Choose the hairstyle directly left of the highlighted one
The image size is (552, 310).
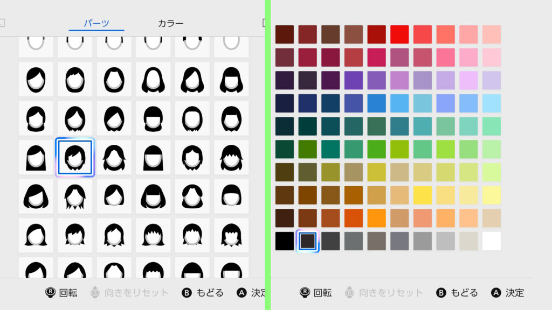pos(36,157)
